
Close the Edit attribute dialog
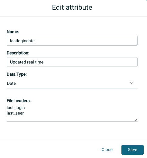[107, 150]
